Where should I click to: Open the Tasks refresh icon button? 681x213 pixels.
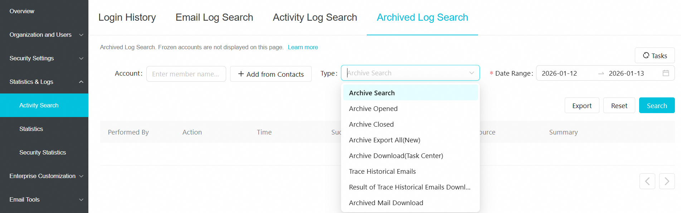[x=655, y=56]
